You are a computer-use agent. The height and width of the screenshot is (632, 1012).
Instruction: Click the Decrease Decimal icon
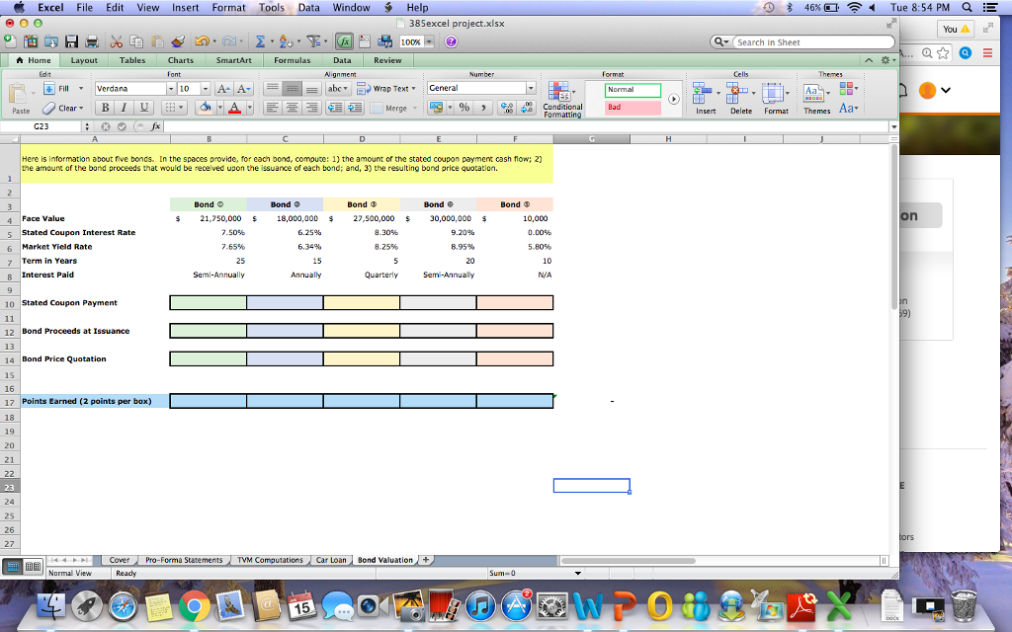pyautogui.click(x=528, y=107)
